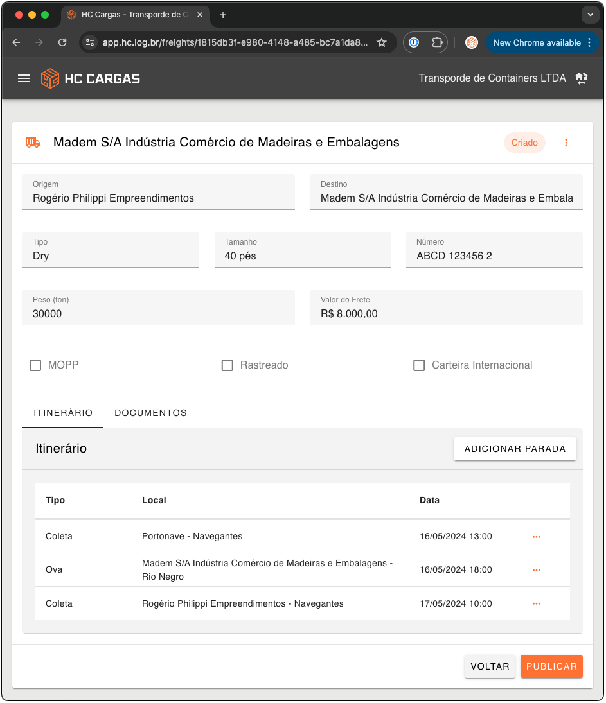
Task: Open the Tipo field showing Dry
Action: (x=111, y=250)
